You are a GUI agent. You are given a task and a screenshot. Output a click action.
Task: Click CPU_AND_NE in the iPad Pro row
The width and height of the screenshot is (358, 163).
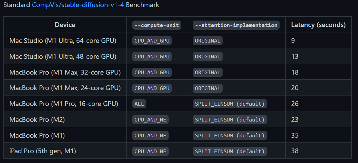click(x=150, y=152)
